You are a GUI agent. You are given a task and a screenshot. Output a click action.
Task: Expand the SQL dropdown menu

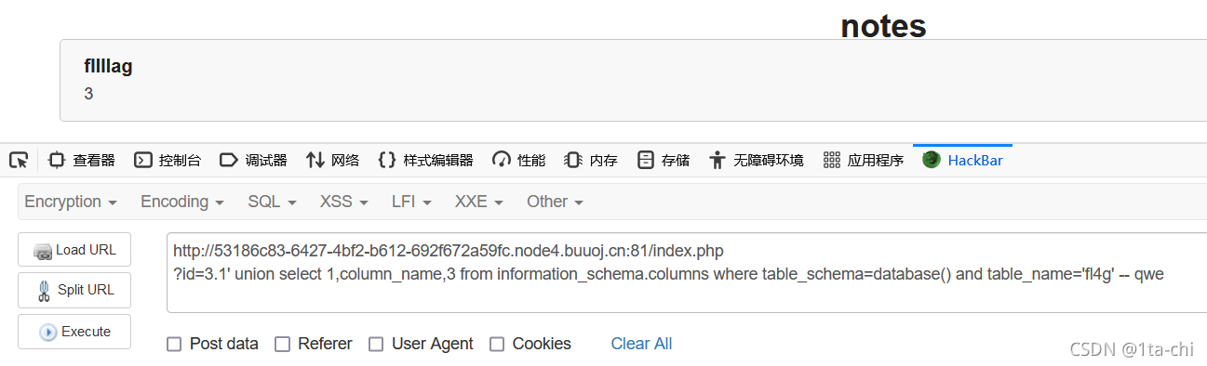pos(272,202)
